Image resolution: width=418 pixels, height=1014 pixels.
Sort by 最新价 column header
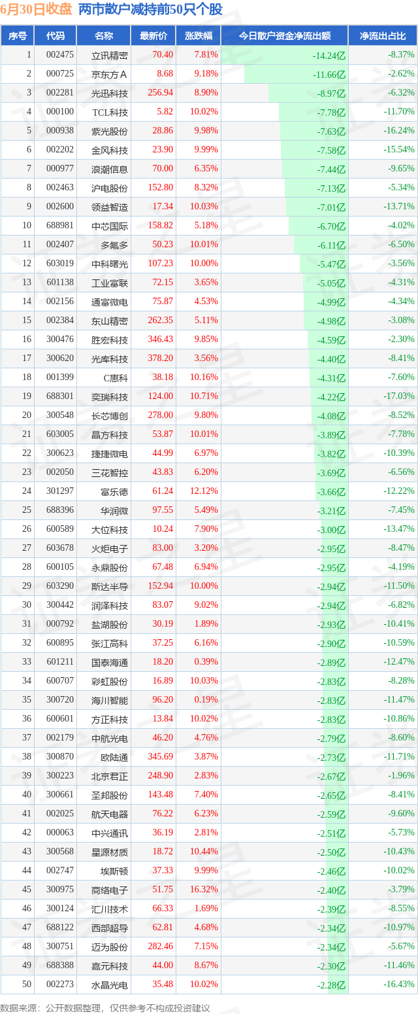pos(153,36)
